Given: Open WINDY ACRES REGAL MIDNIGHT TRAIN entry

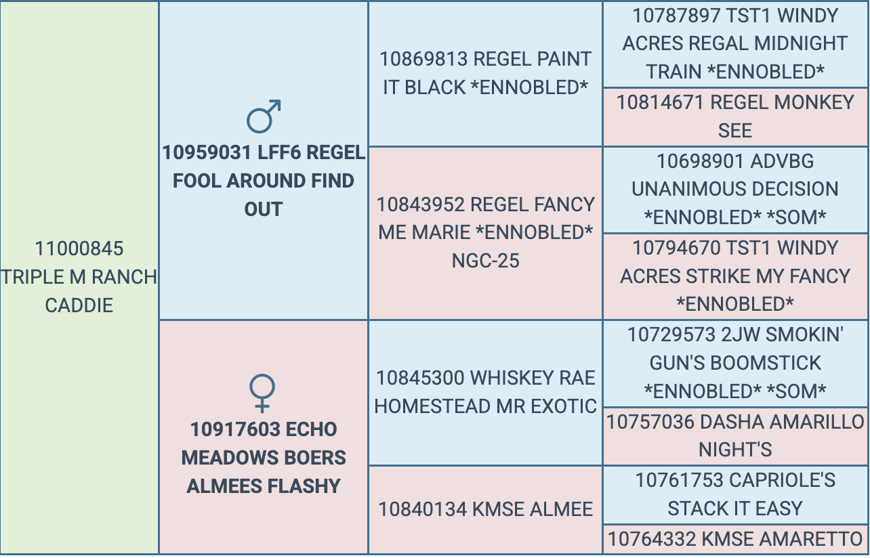Looking at the screenshot, I should click(x=735, y=43).
